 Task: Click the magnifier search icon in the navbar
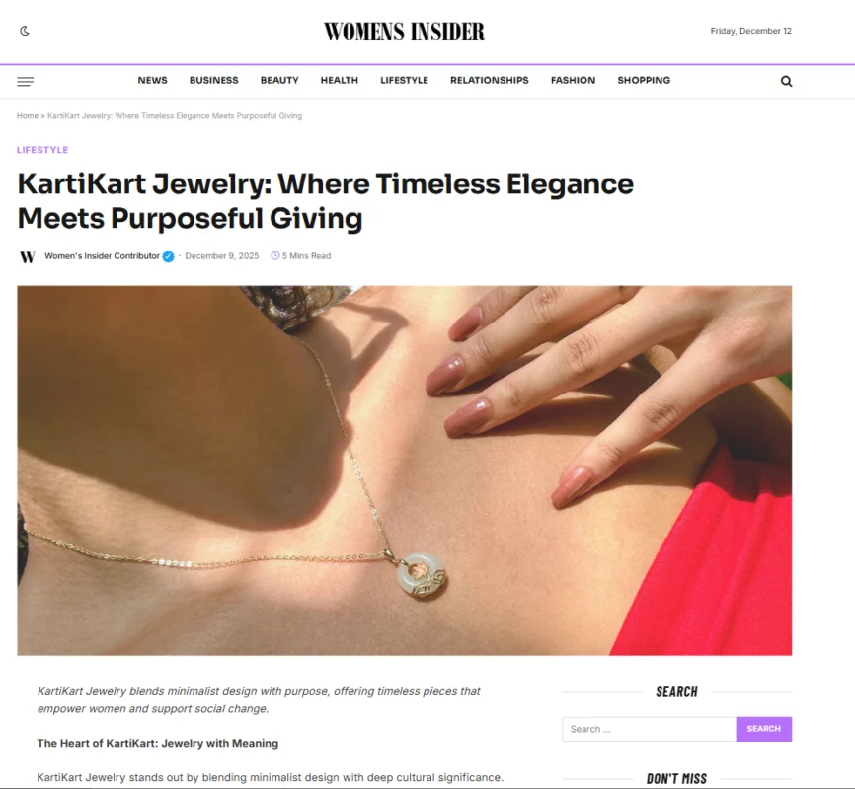[786, 81]
